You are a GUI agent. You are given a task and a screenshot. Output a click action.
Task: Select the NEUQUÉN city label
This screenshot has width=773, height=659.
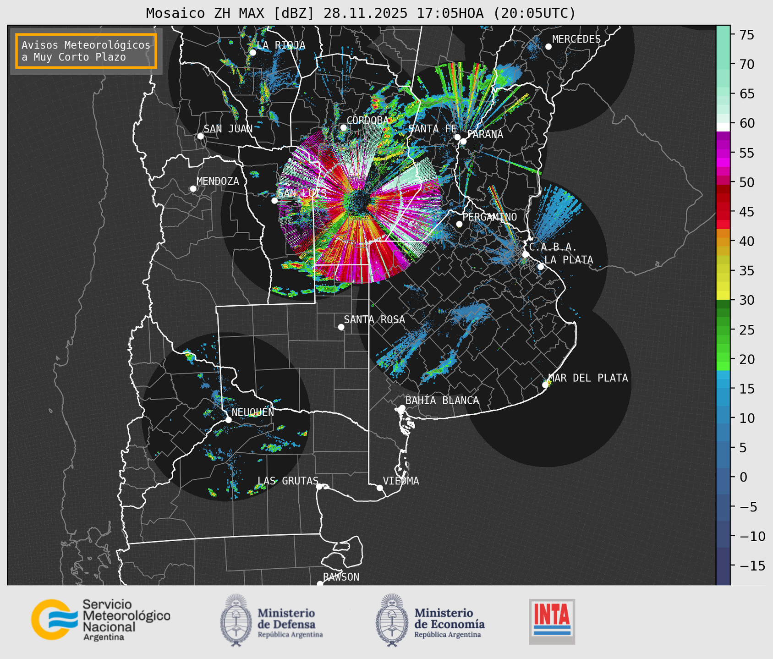click(253, 412)
